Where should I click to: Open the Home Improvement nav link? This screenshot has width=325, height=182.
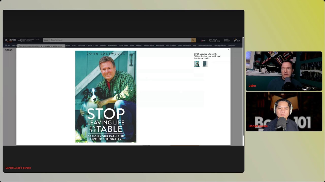click(205, 45)
